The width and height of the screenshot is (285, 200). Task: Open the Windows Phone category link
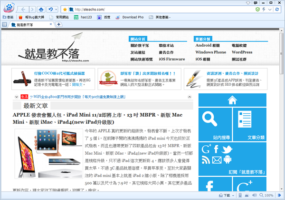click(210, 52)
